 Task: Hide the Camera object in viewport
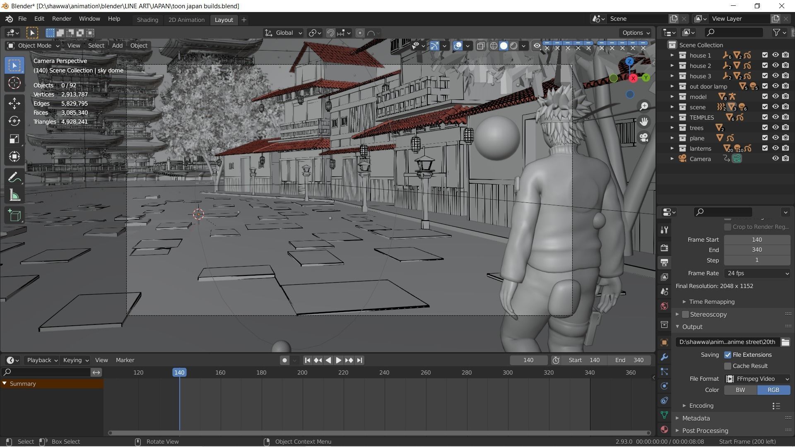776,159
